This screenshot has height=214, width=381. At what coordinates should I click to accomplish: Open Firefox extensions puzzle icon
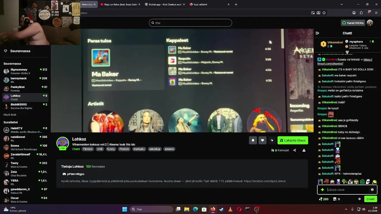[x=361, y=13]
